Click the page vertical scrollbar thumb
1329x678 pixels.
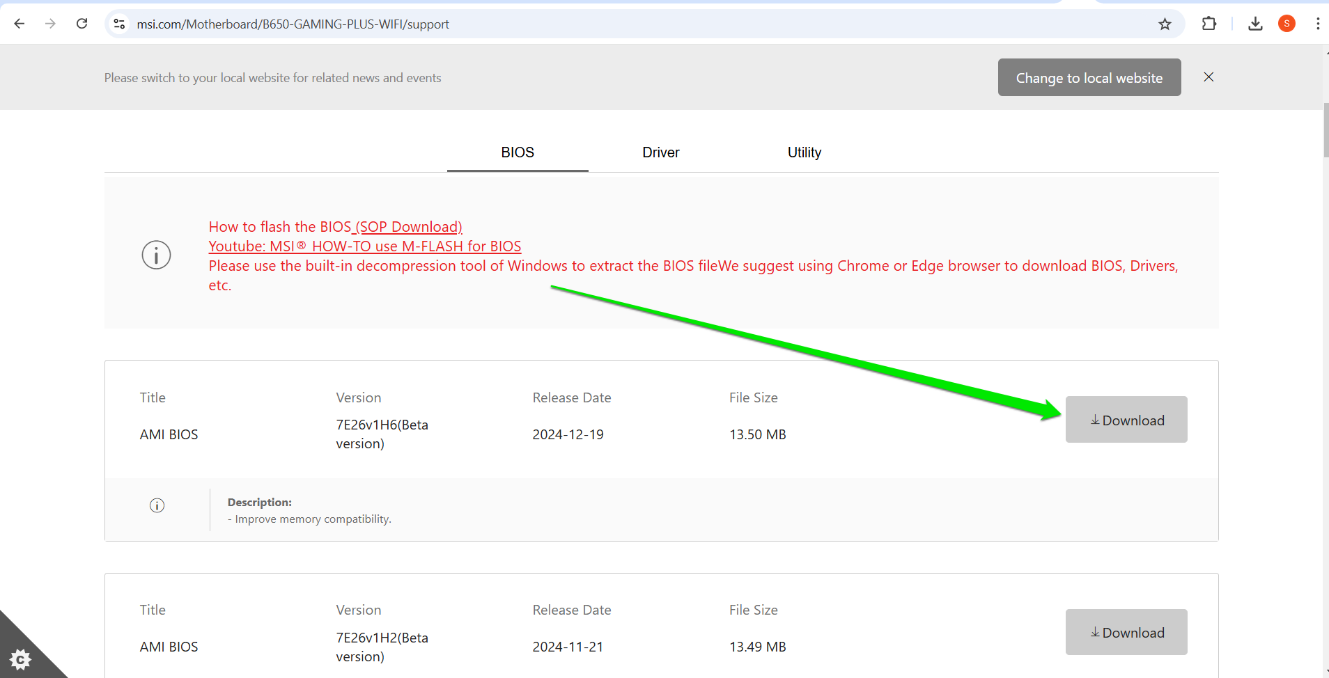point(1326,130)
